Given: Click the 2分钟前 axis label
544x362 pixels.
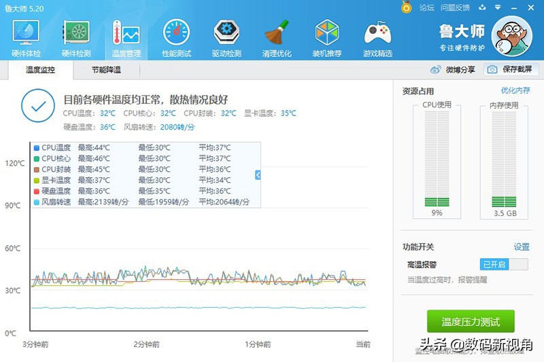Looking at the screenshot, I should [146, 344].
